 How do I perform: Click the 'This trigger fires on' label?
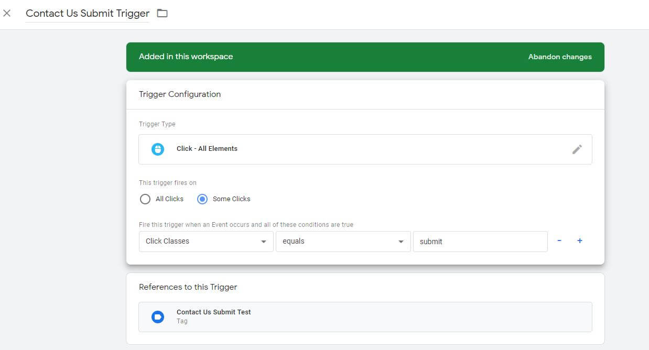[167, 183]
